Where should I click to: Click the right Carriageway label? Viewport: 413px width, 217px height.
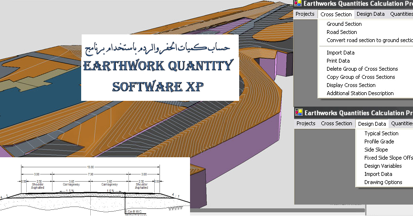tap(109, 184)
